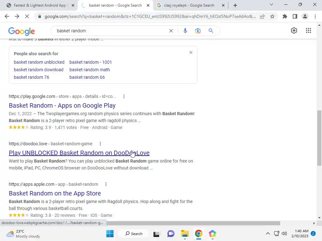Open options for doodoo.love result
The width and height of the screenshot is (322, 241).
100,144
